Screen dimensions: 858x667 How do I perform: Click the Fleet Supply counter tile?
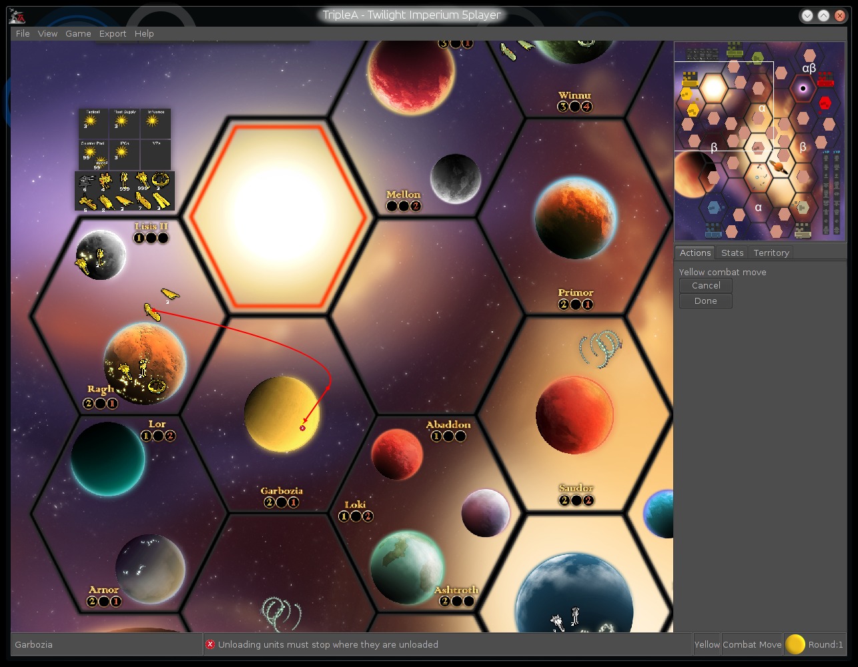[x=125, y=123]
